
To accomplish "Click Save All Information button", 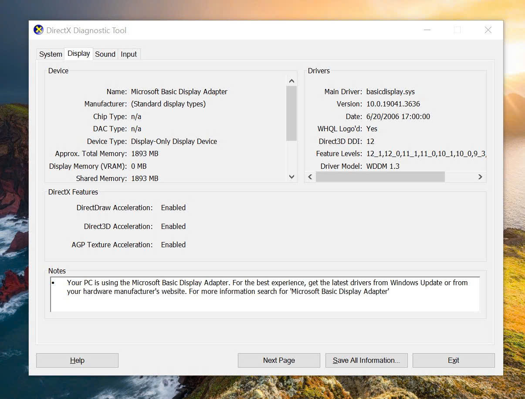I will [x=366, y=360].
